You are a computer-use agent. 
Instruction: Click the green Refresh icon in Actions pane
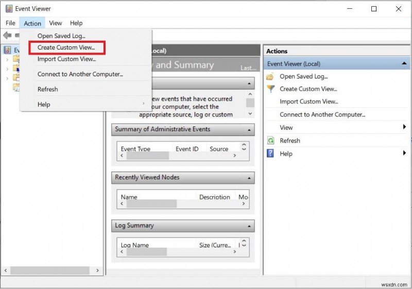point(271,141)
